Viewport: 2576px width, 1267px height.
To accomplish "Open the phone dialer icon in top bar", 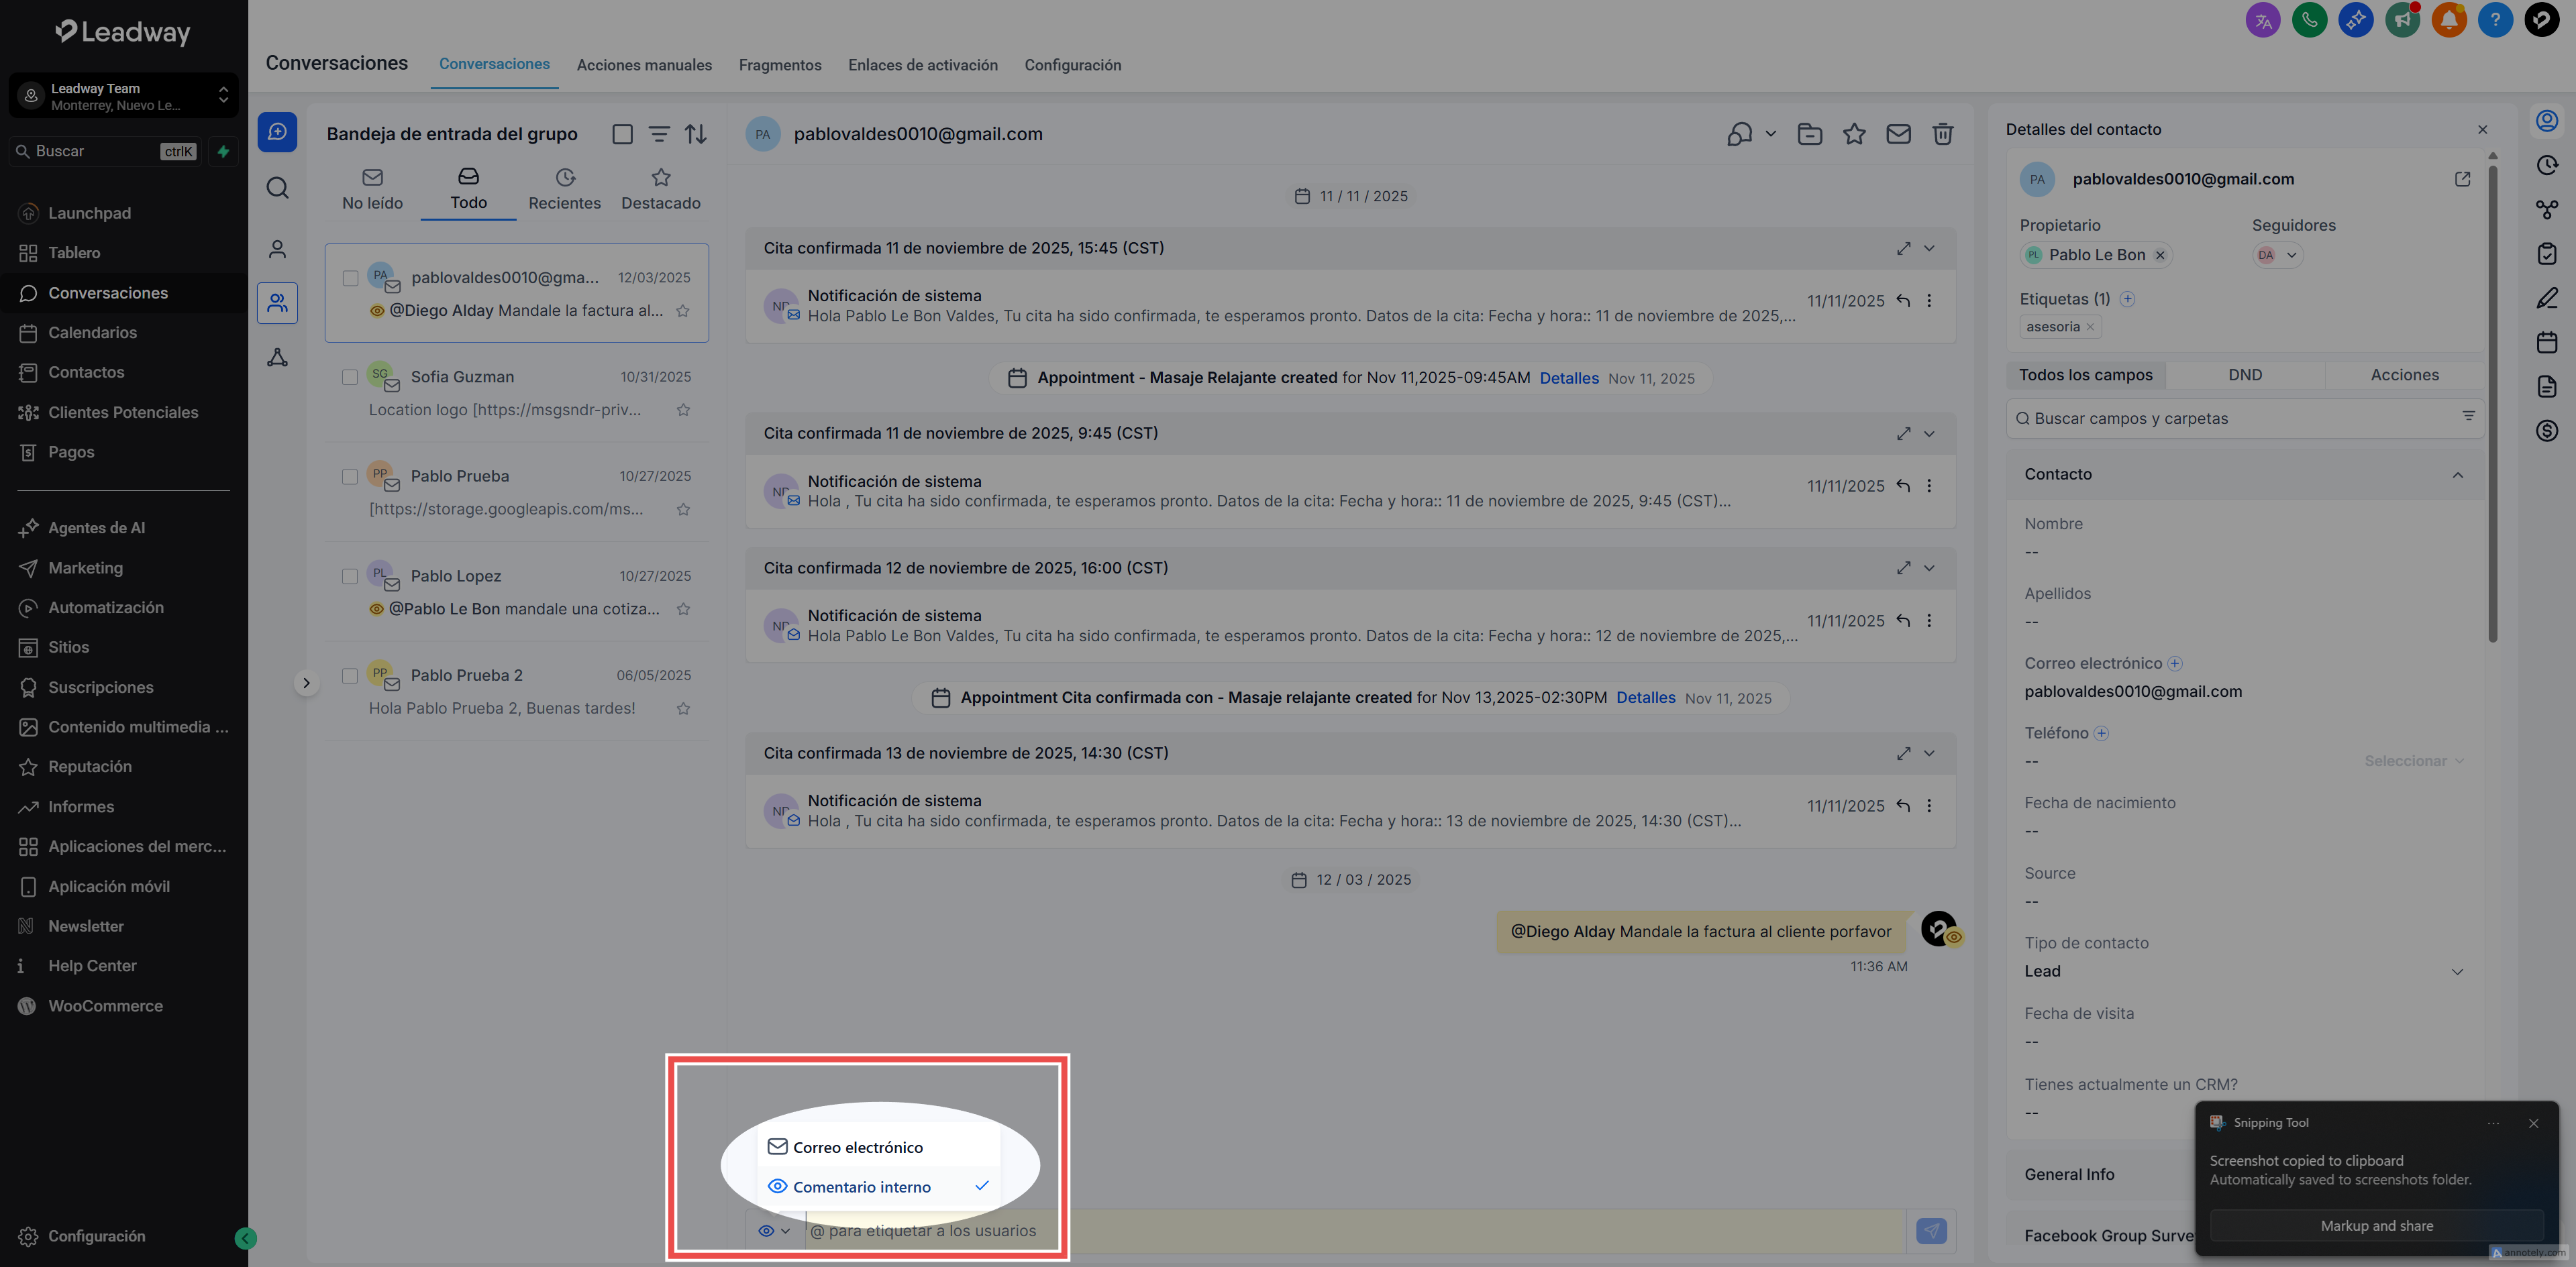I will [x=2309, y=20].
